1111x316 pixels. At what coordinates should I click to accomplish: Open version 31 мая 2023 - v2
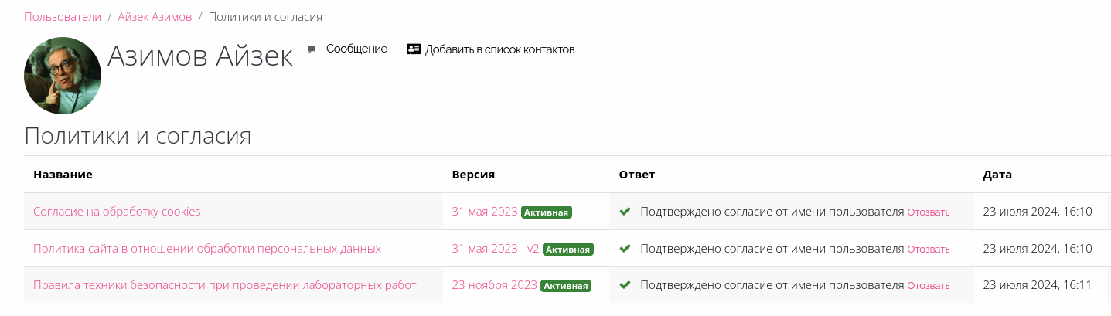click(x=496, y=248)
